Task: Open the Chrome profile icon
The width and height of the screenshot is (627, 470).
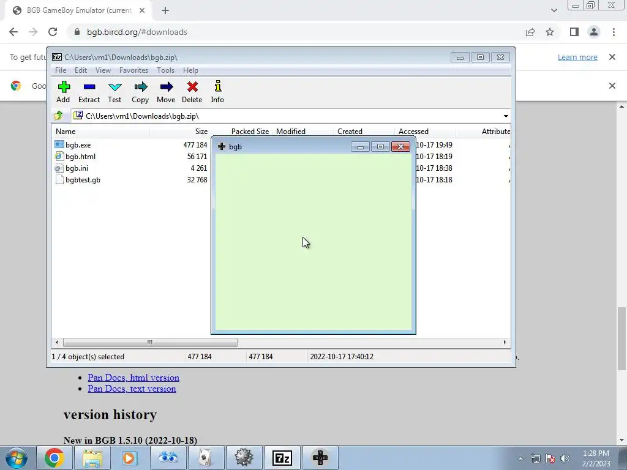Action: click(594, 32)
